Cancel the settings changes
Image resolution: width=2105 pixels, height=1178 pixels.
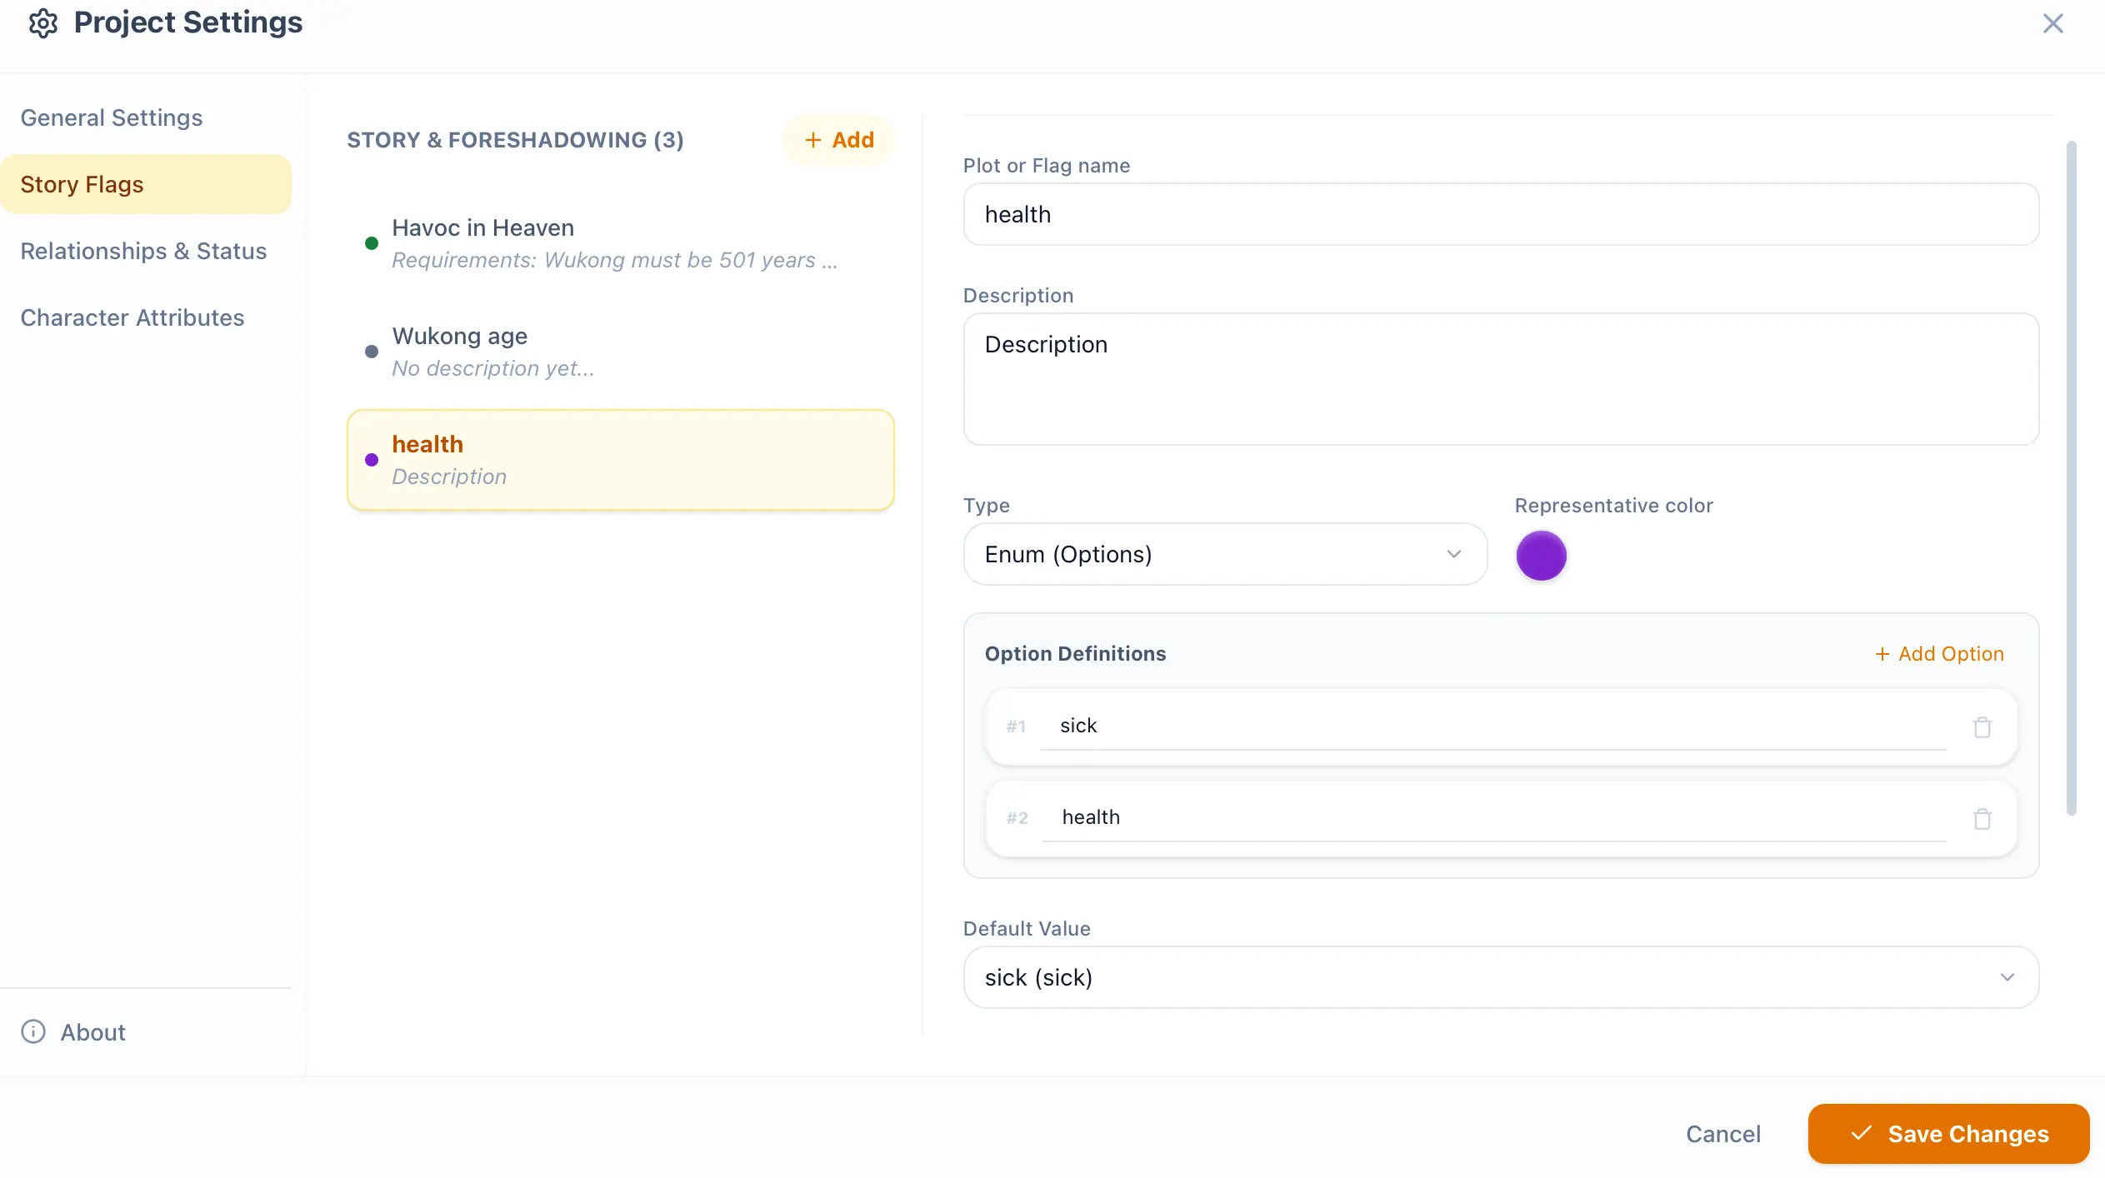pyautogui.click(x=1723, y=1133)
